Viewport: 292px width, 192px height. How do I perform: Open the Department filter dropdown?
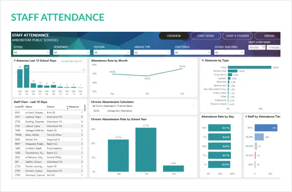pyautogui.click(x=72, y=52)
